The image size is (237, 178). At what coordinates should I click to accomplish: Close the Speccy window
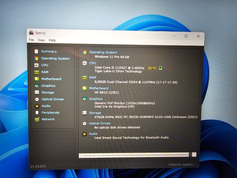pos(198,36)
